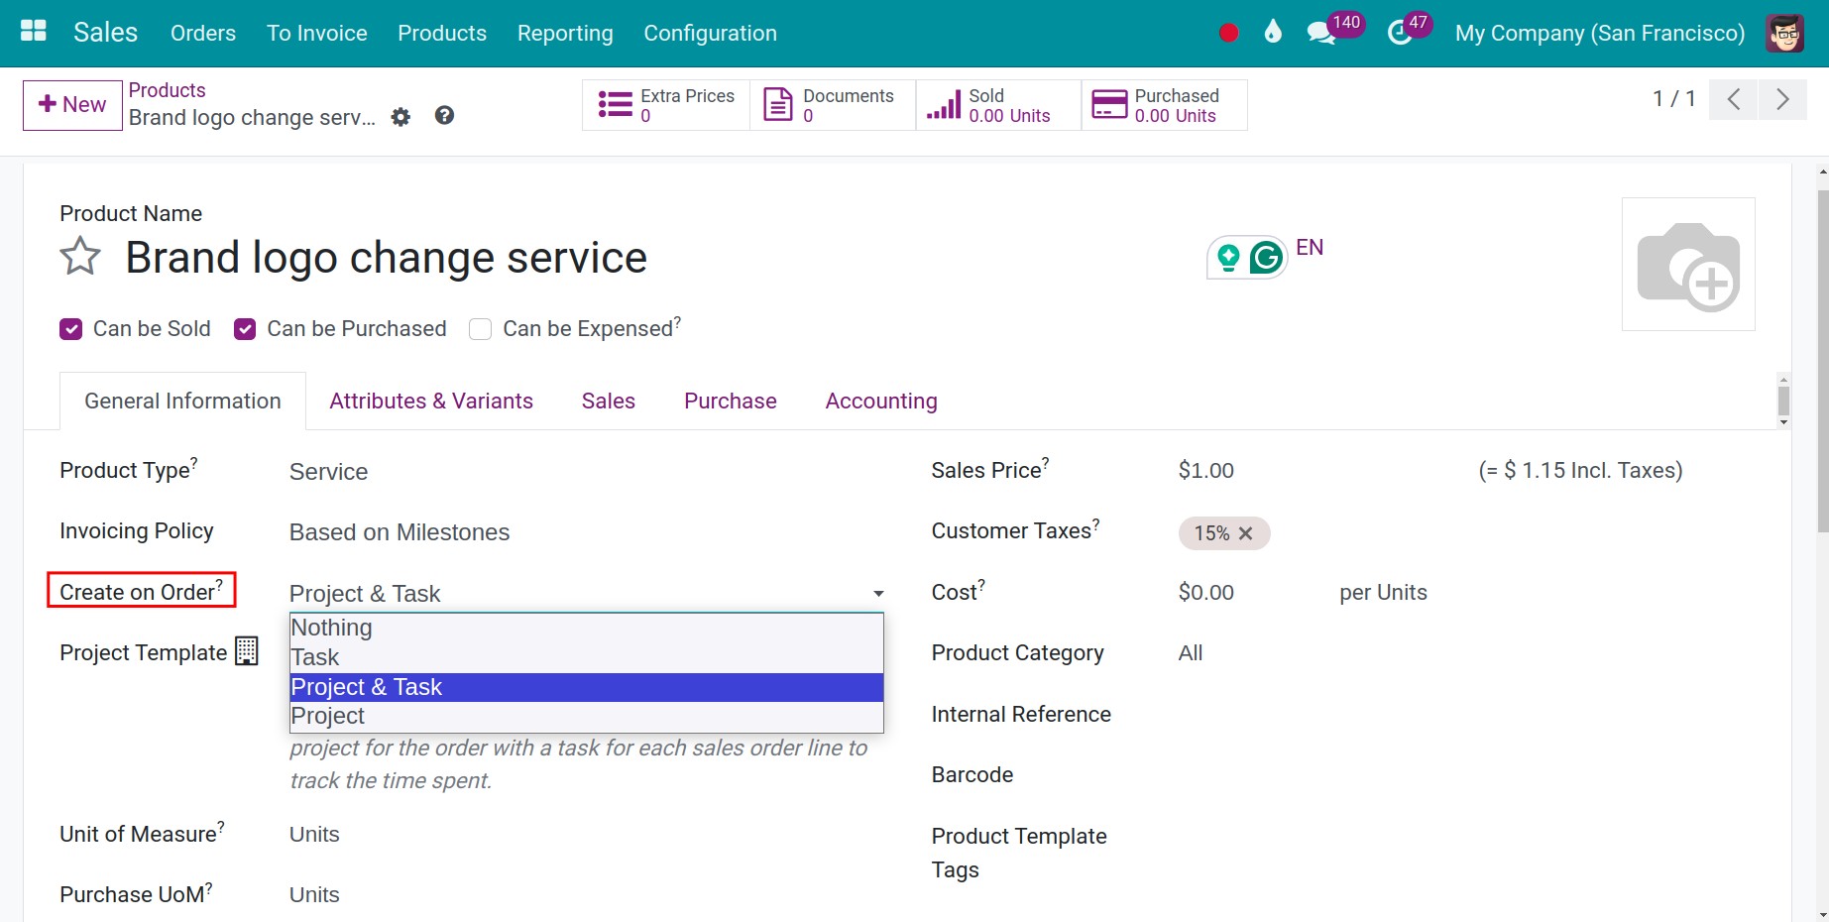The width and height of the screenshot is (1829, 922).
Task: Open the gear settings menu near breadcrumb
Action: 400,116
